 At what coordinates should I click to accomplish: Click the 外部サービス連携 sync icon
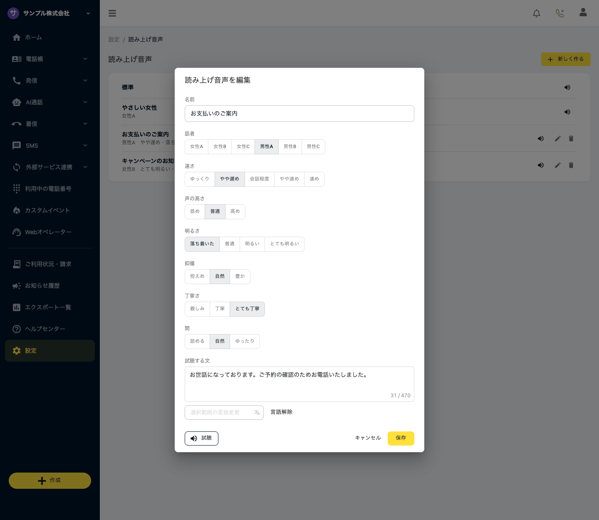click(x=17, y=167)
